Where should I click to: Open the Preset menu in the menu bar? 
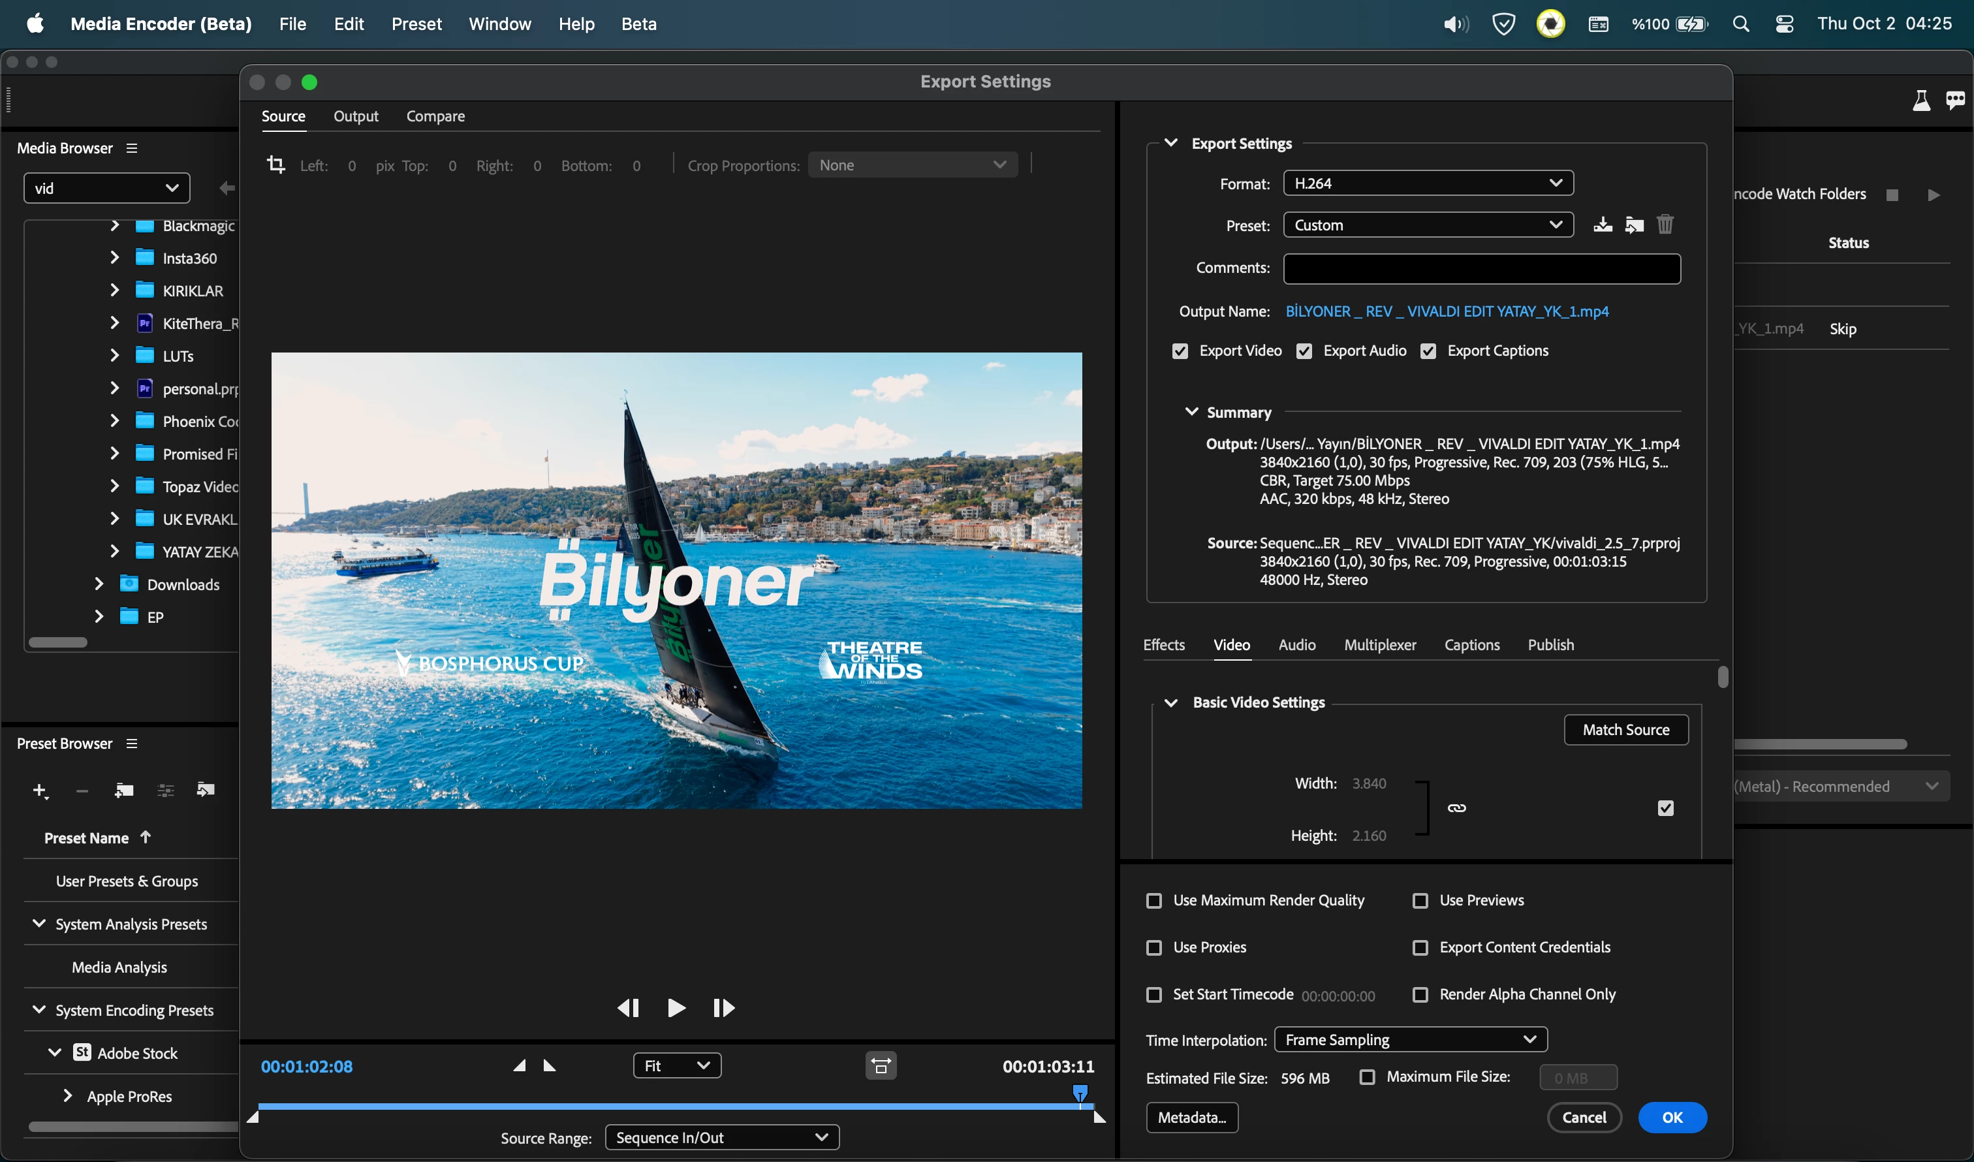tap(416, 24)
